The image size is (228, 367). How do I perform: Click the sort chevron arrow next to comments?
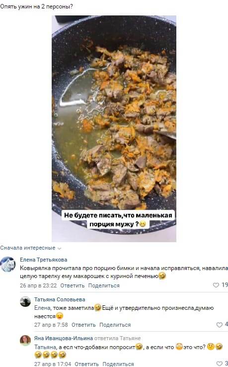click(60, 248)
